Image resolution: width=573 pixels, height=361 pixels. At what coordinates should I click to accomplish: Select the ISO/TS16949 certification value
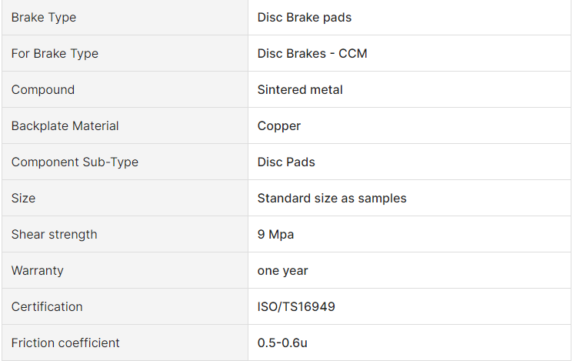[x=296, y=306]
